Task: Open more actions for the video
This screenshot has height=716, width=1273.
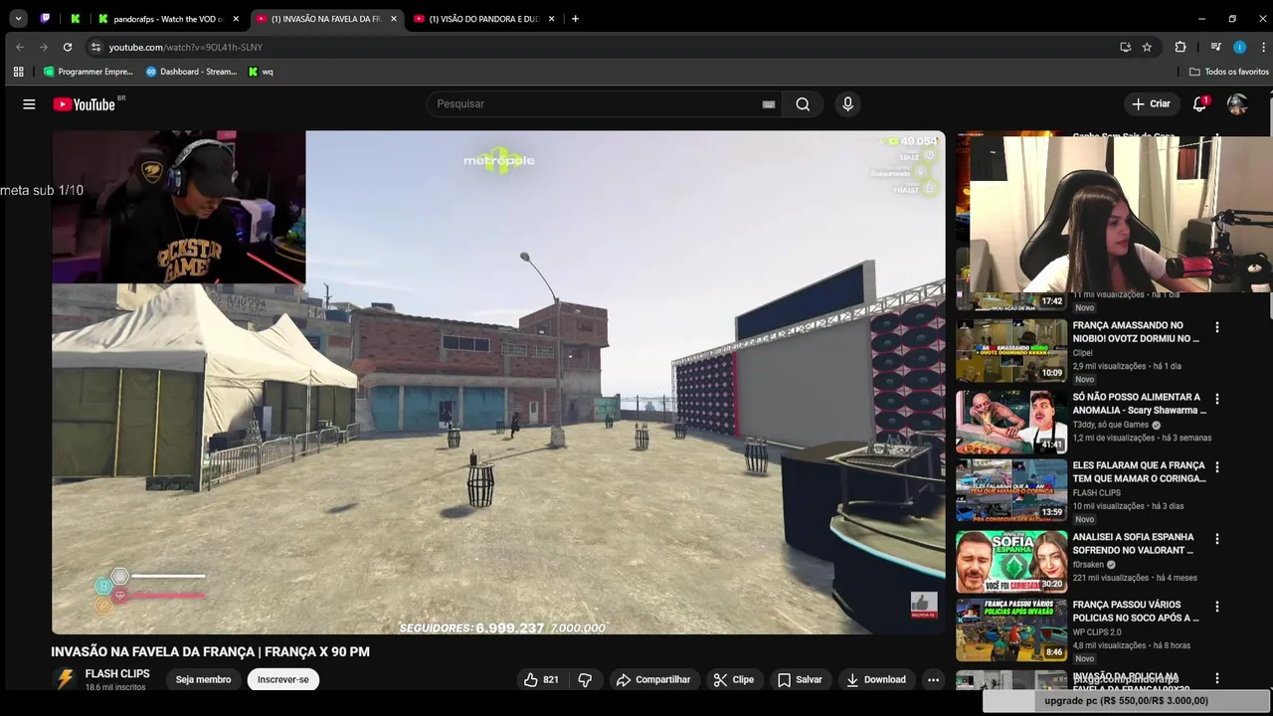Action: point(933,680)
